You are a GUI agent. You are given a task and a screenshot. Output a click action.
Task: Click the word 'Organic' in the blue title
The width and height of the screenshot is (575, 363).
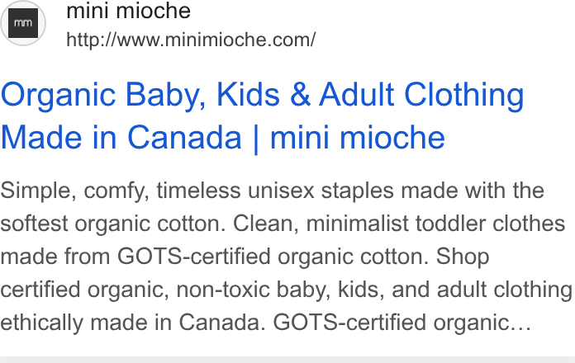point(59,96)
